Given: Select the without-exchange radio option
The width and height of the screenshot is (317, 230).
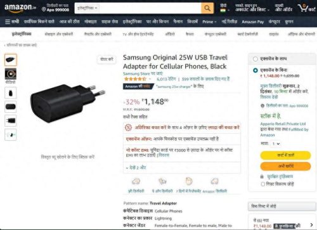Looking at the screenshot, I should coord(256,70).
